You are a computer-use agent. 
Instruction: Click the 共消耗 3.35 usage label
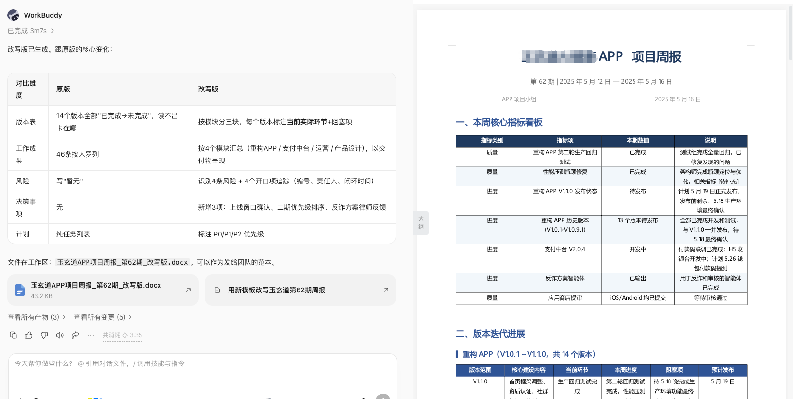pyautogui.click(x=122, y=335)
